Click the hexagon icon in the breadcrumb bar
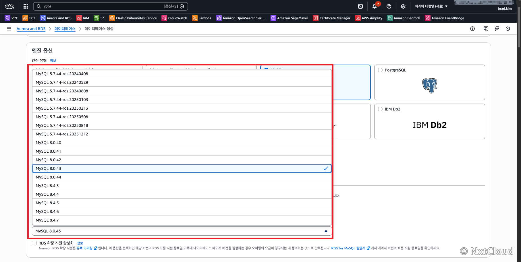 click(x=508, y=29)
